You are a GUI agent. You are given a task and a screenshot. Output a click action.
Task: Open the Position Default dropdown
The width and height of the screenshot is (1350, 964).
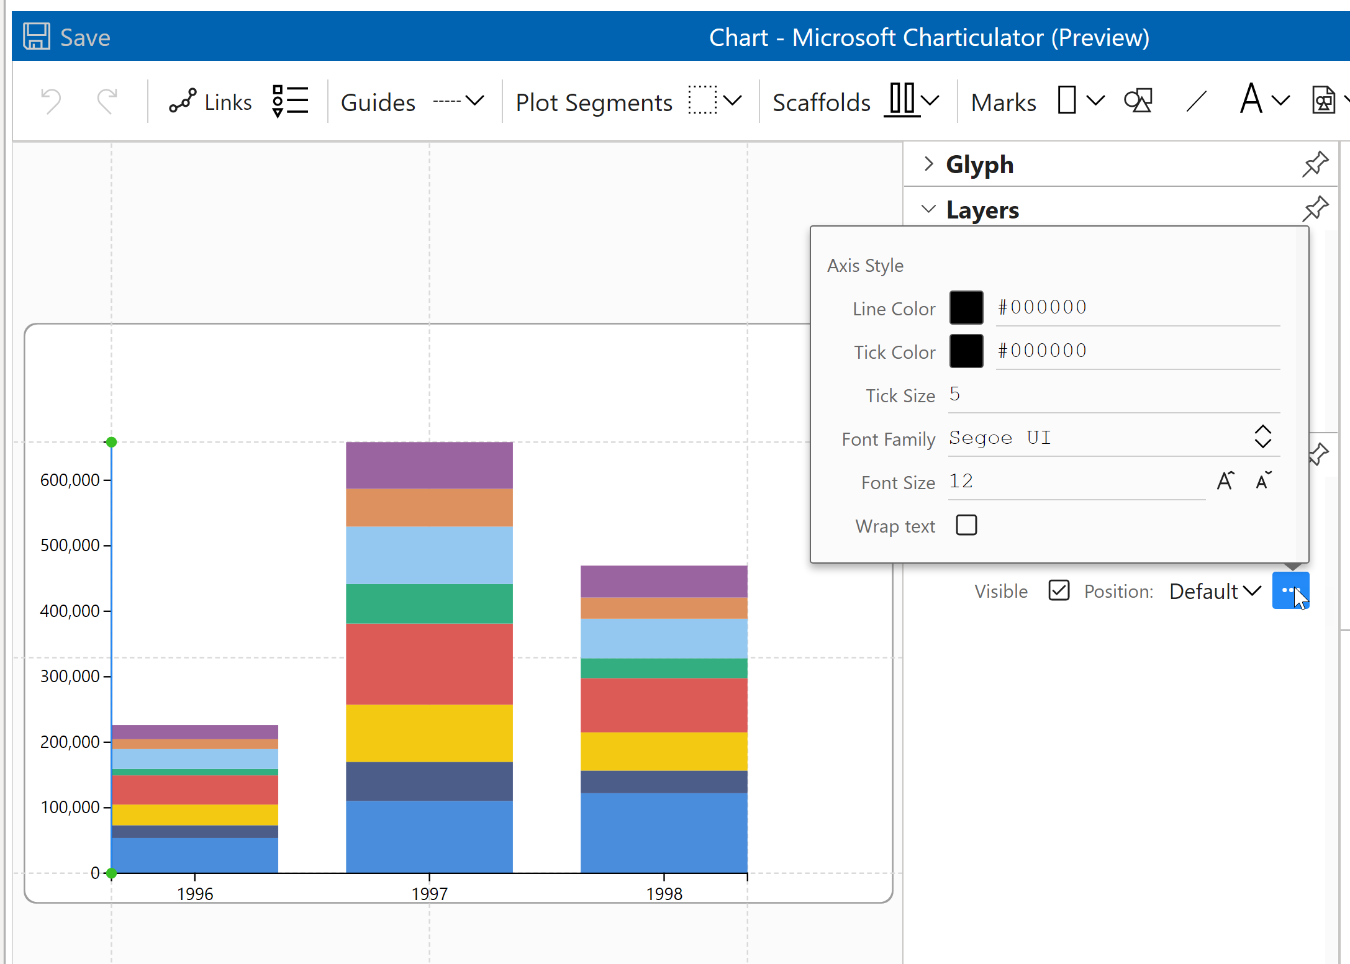coord(1214,591)
